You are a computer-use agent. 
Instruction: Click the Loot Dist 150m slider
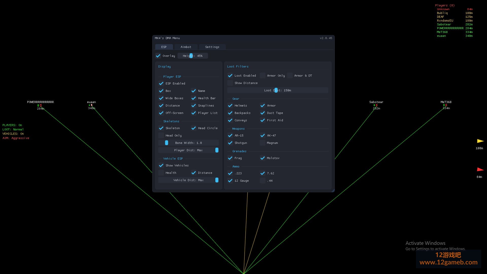pyautogui.click(x=278, y=90)
